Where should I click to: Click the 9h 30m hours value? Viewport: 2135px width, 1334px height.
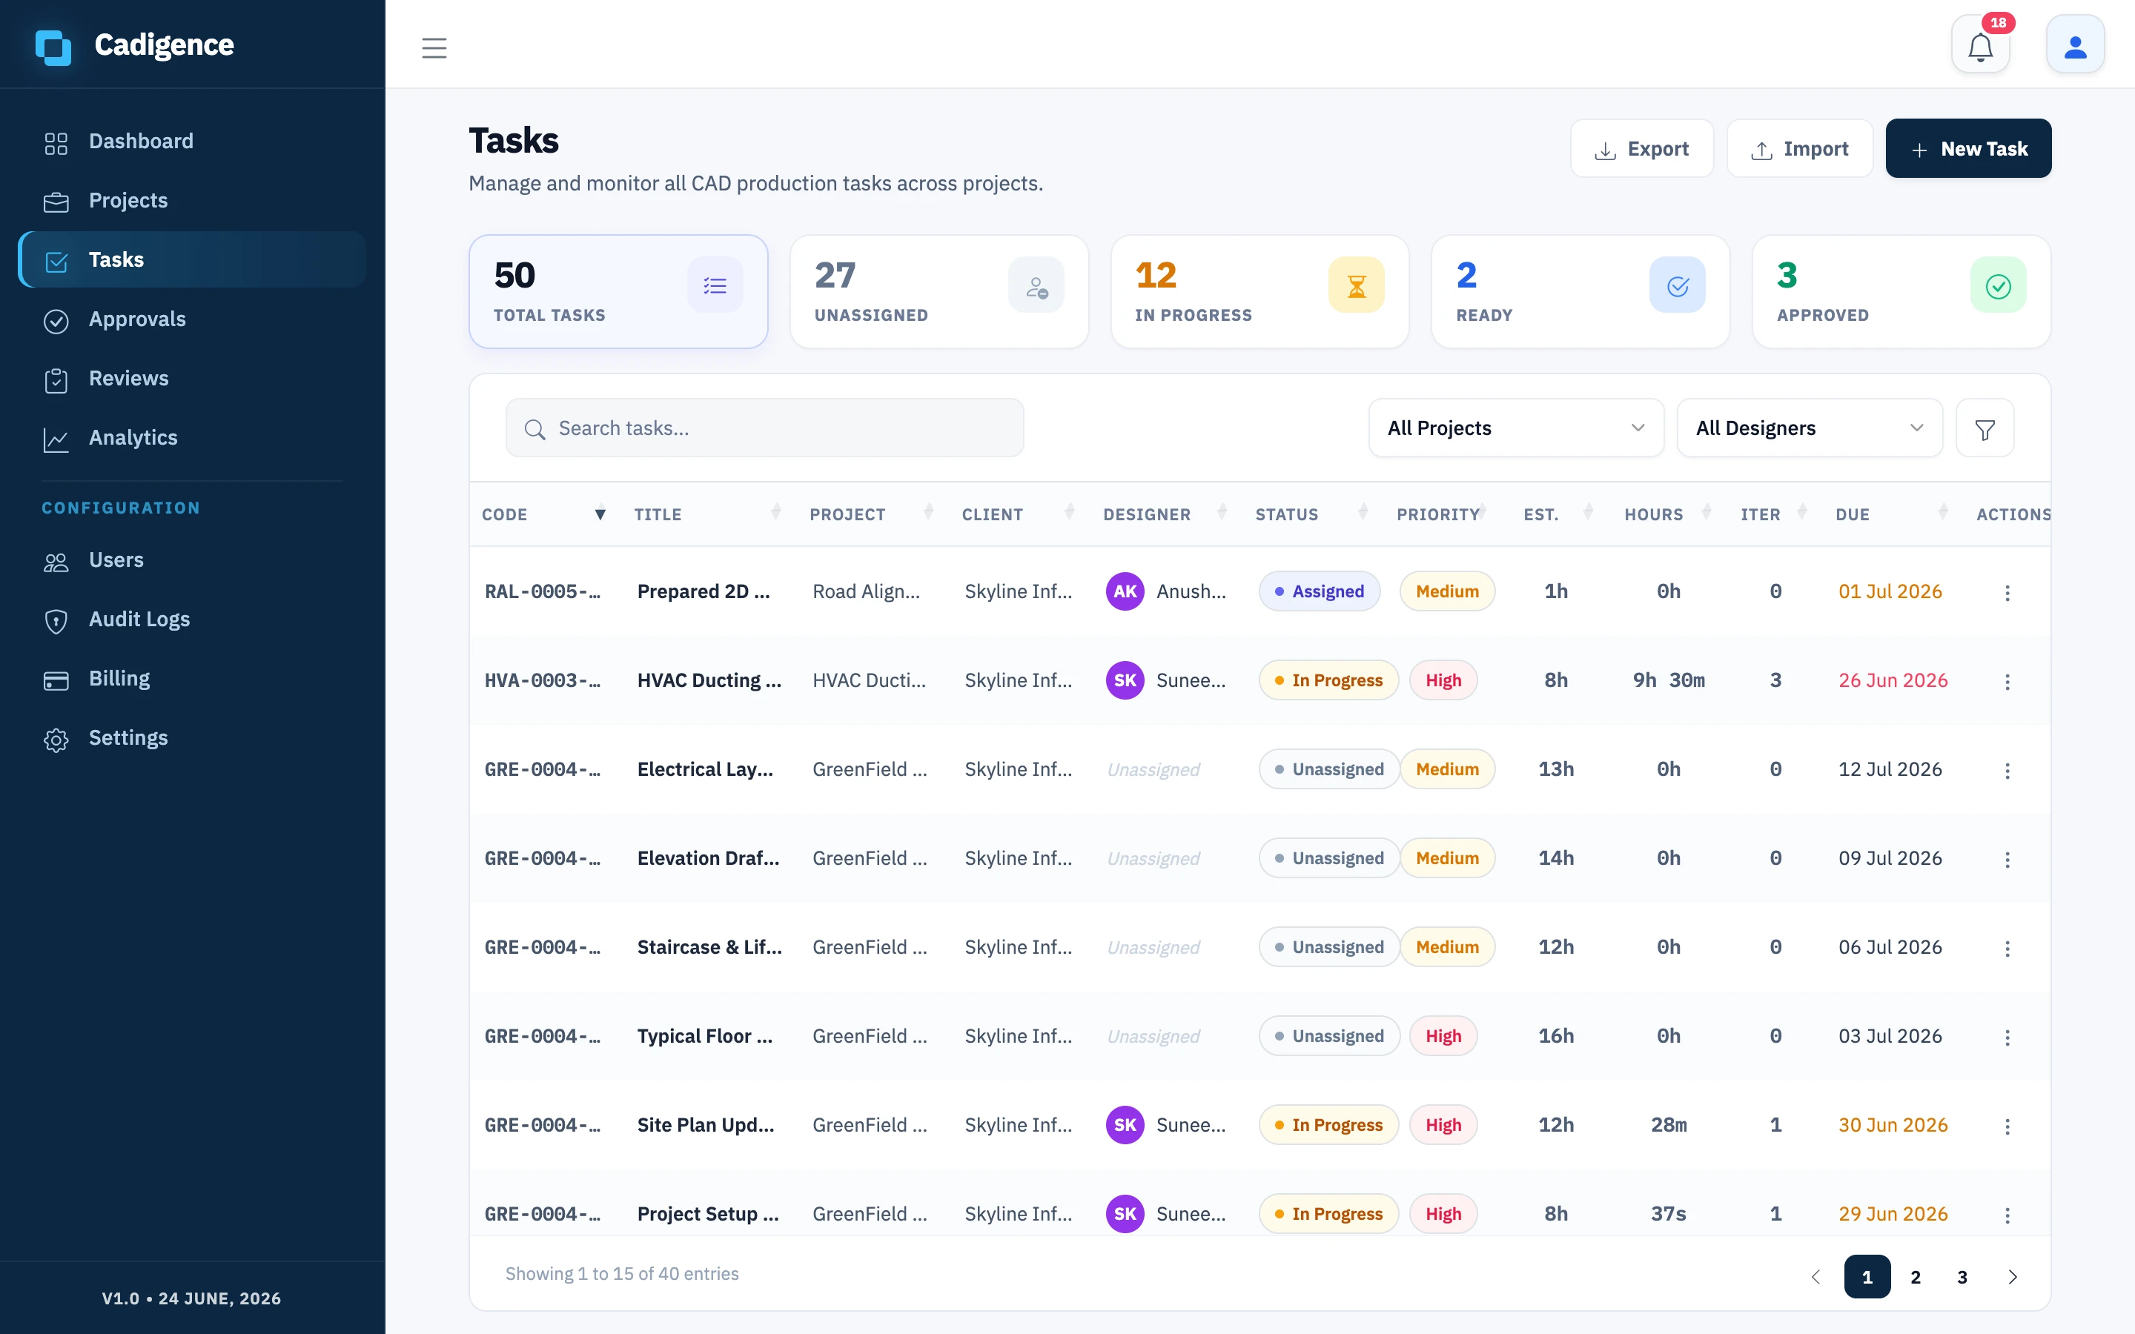pyautogui.click(x=1668, y=680)
